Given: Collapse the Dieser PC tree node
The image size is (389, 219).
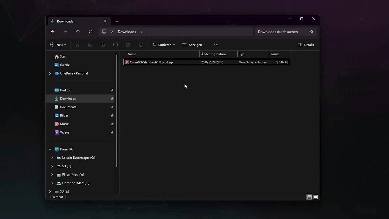Looking at the screenshot, I should click(x=50, y=149).
